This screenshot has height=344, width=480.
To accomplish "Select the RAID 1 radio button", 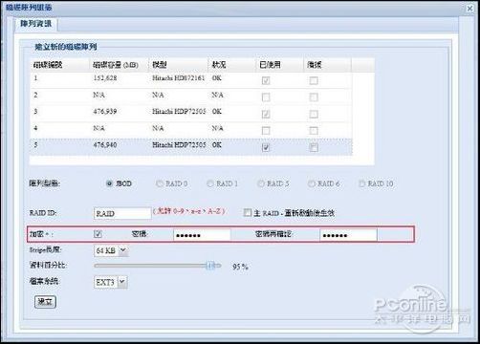I will (210, 183).
